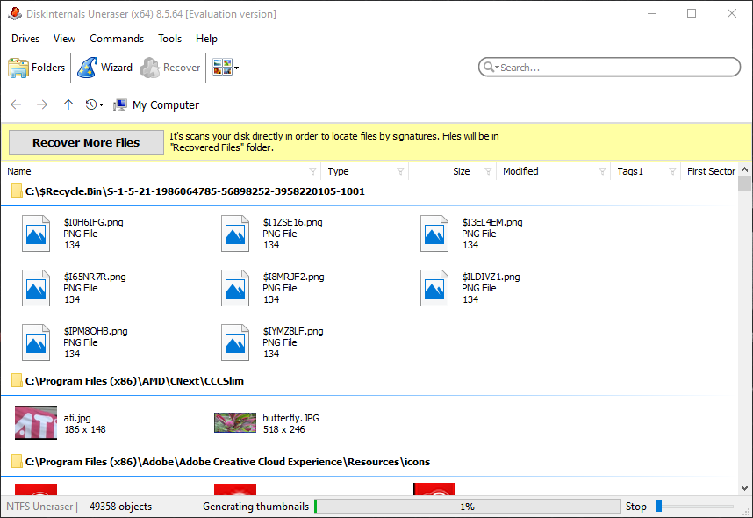Image resolution: width=753 pixels, height=518 pixels.
Task: Click the butterfly.JPG file name
Action: click(290, 418)
